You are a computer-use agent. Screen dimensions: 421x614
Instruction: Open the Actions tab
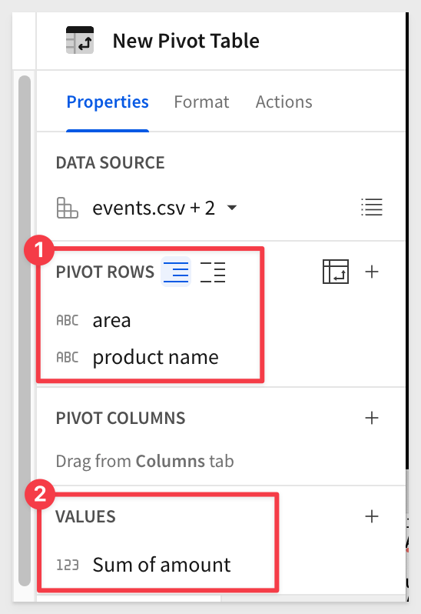point(283,102)
